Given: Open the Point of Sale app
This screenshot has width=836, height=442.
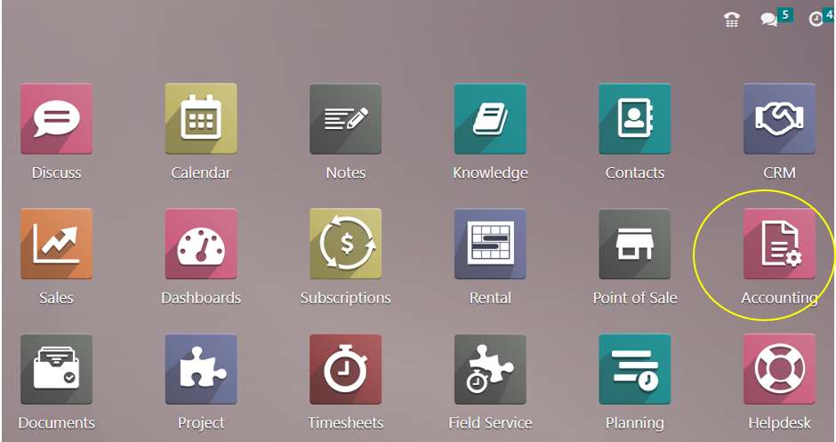Looking at the screenshot, I should tap(634, 245).
